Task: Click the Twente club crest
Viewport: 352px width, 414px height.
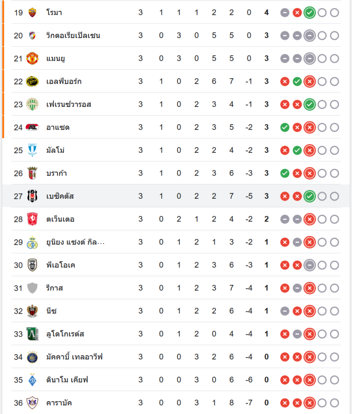Action: pos(32,219)
